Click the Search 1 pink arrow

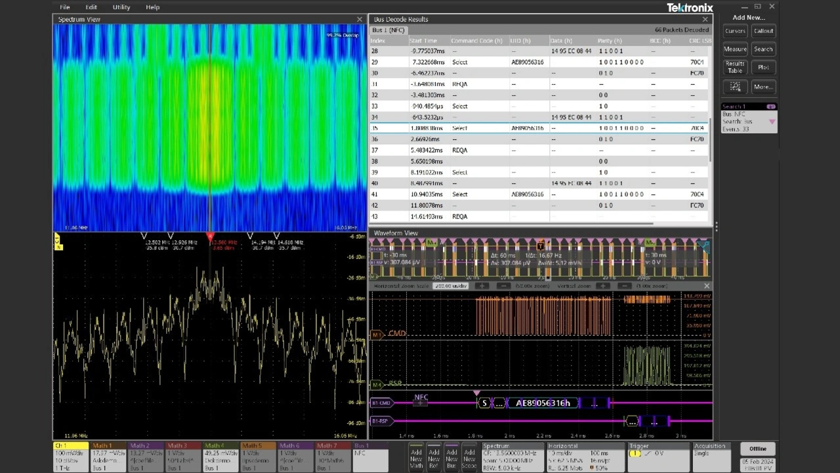(772, 121)
